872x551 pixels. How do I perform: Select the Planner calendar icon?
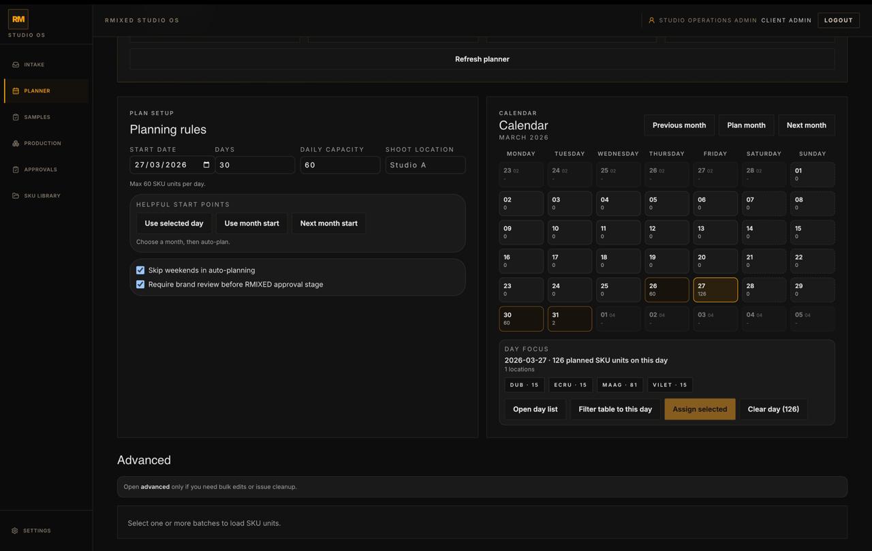click(x=15, y=90)
